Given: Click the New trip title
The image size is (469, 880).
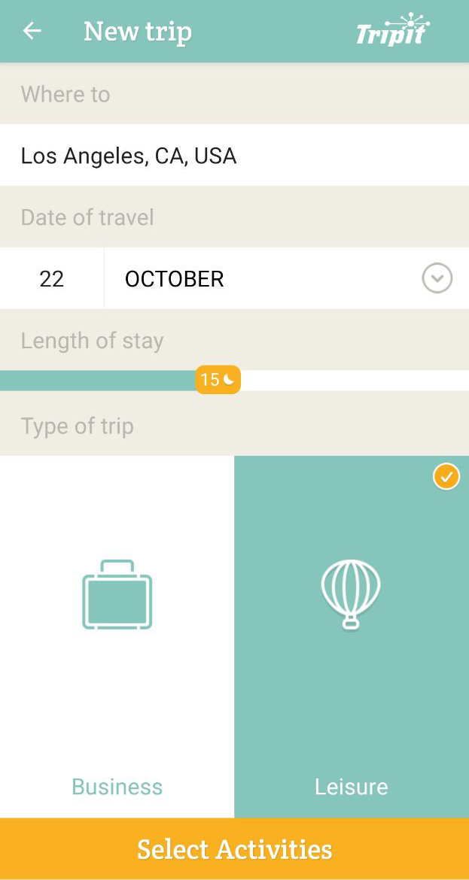Looking at the screenshot, I should pos(138,32).
